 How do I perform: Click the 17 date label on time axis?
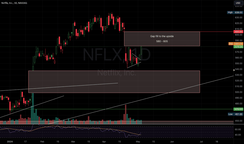(x=25, y=142)
